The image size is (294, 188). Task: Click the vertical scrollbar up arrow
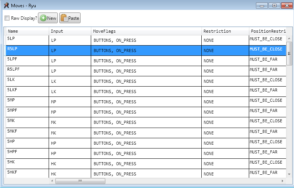coord(289,38)
